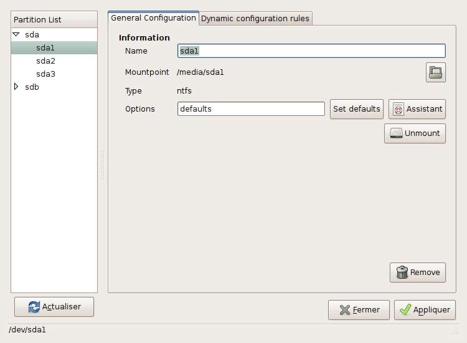Image resolution: width=467 pixels, height=343 pixels.
Task: Select the sda disk row
Action: [x=54, y=34]
